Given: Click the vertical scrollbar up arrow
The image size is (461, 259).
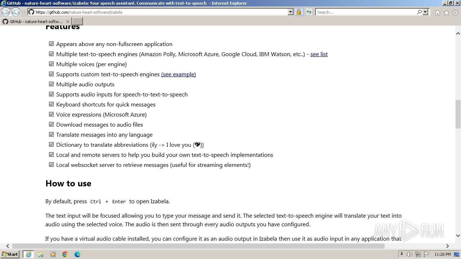Looking at the screenshot, I should coord(458,33).
